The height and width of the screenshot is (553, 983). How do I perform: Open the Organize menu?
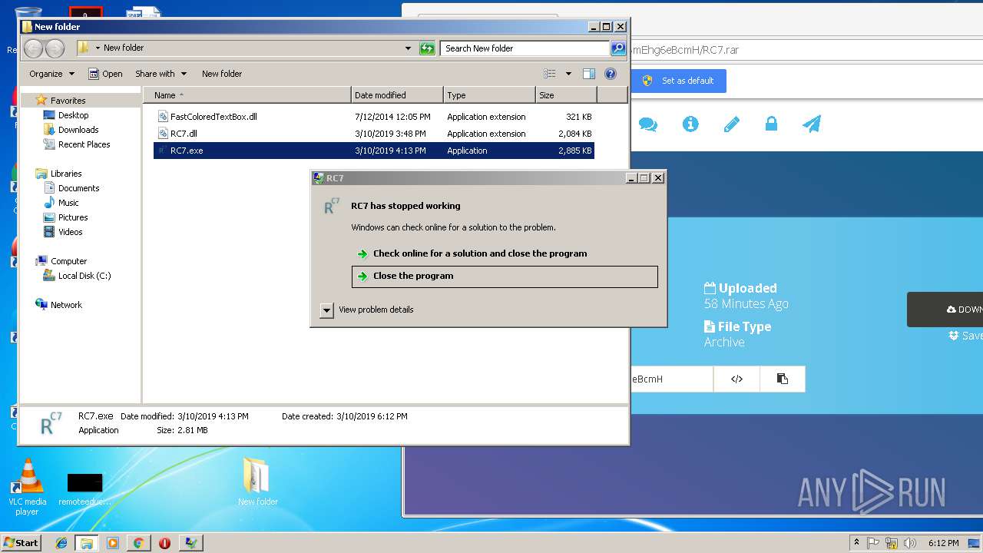[52, 74]
